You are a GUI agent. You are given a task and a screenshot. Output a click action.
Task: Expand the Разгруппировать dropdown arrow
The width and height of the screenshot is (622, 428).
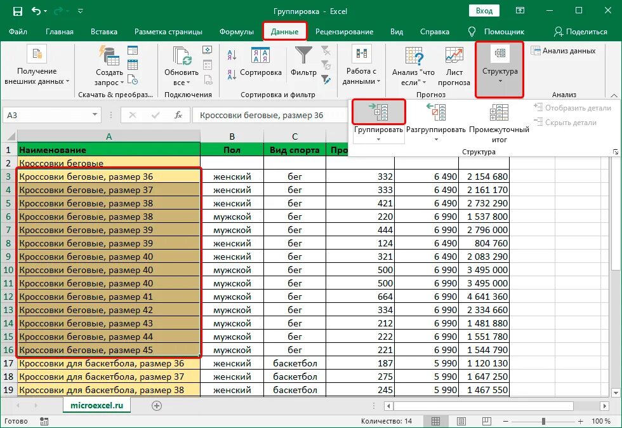pos(436,139)
